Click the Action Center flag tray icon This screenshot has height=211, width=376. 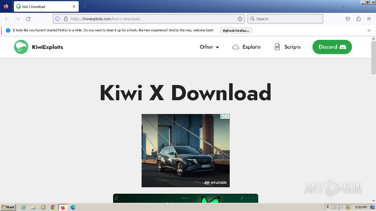tap(341, 207)
